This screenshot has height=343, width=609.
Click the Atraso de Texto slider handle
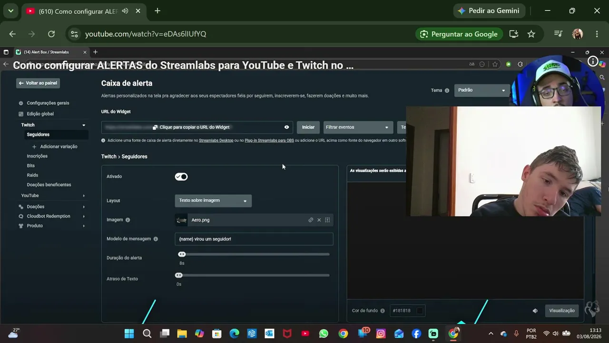point(178,275)
